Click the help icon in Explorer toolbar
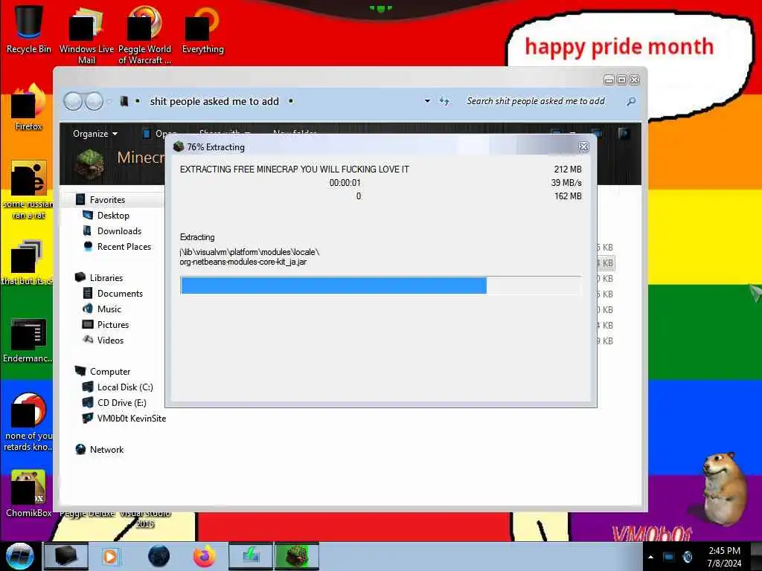Image resolution: width=762 pixels, height=571 pixels. [624, 133]
